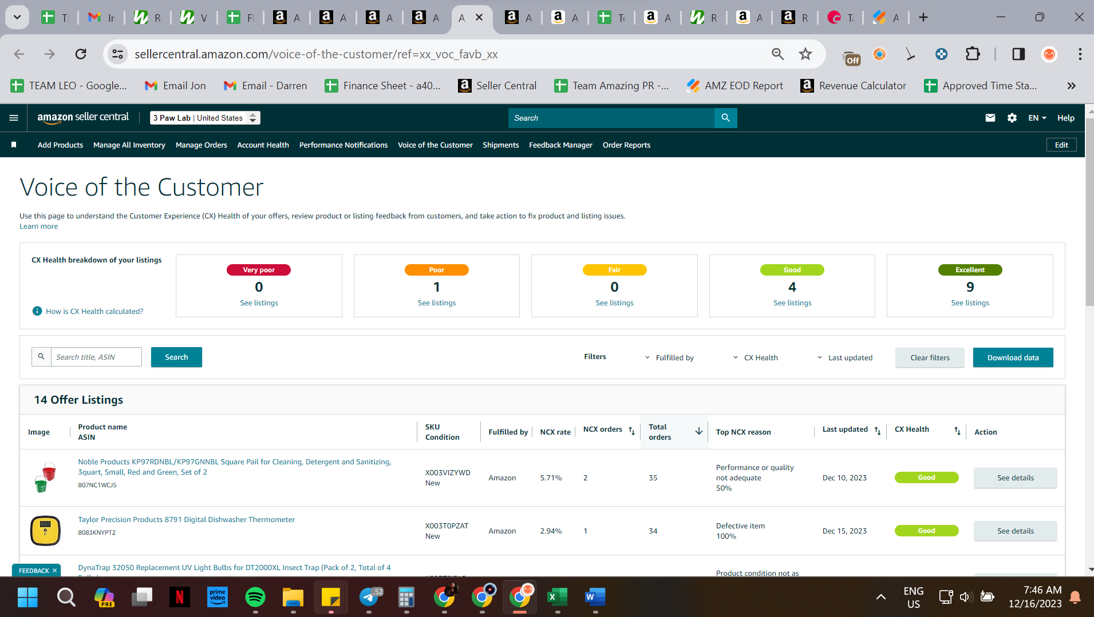
Task: Open Word from the taskbar
Action: click(x=595, y=597)
